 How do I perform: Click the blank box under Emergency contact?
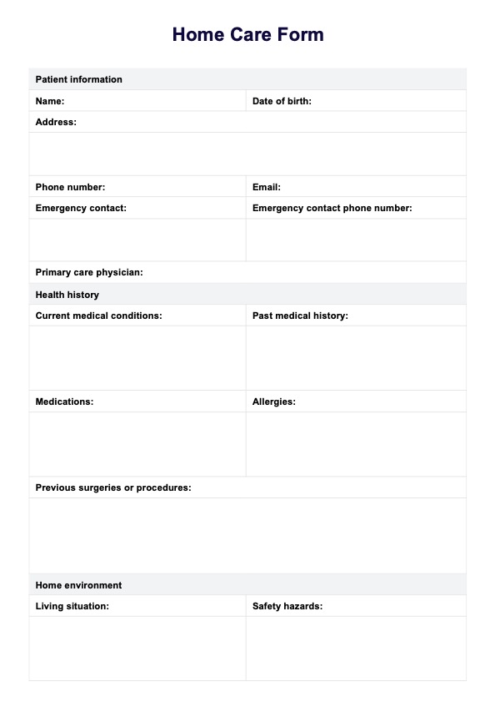137,240
